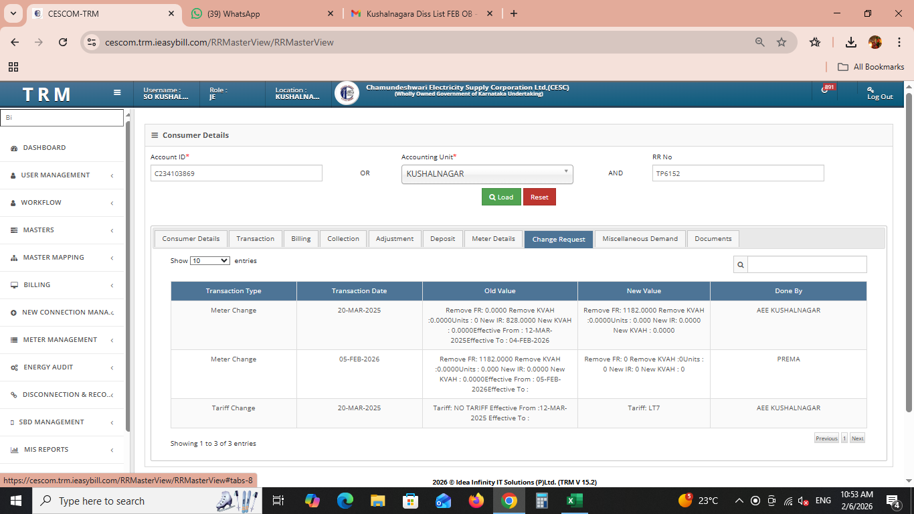Viewport: 914px width, 514px height.
Task: Click the Energy Audit gears icon
Action: click(x=15, y=367)
